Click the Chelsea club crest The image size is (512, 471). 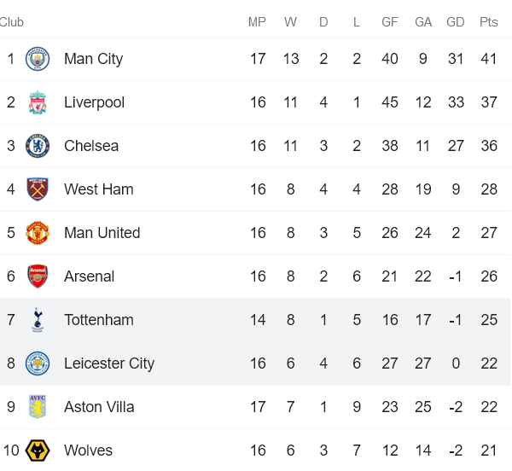(x=38, y=146)
